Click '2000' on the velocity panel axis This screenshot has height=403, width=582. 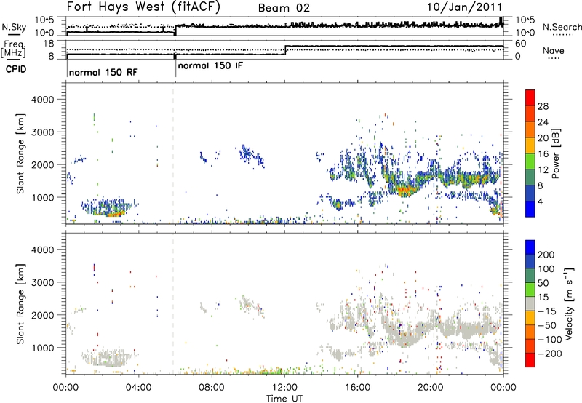tap(43, 315)
